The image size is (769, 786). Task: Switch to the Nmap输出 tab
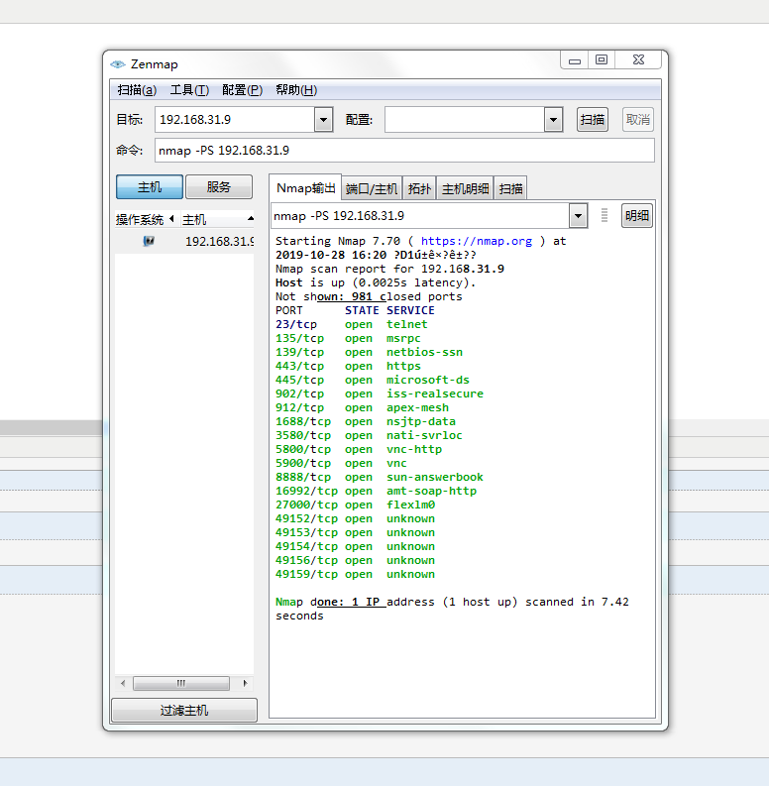[x=306, y=188]
